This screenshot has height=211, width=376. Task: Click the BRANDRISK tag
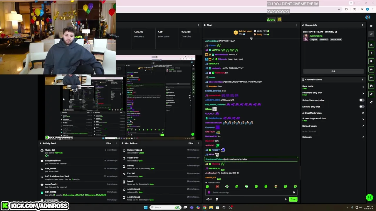click(336, 40)
